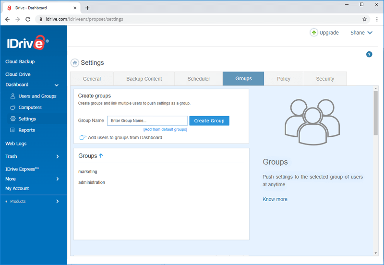Select the administration group
The height and width of the screenshot is (265, 384).
[x=92, y=182]
